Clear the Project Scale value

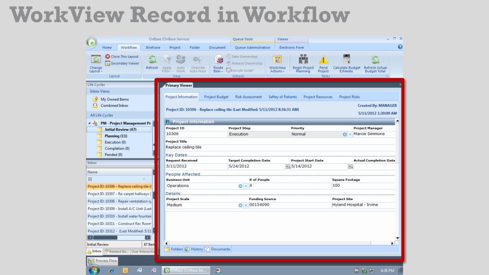[x=240, y=205]
